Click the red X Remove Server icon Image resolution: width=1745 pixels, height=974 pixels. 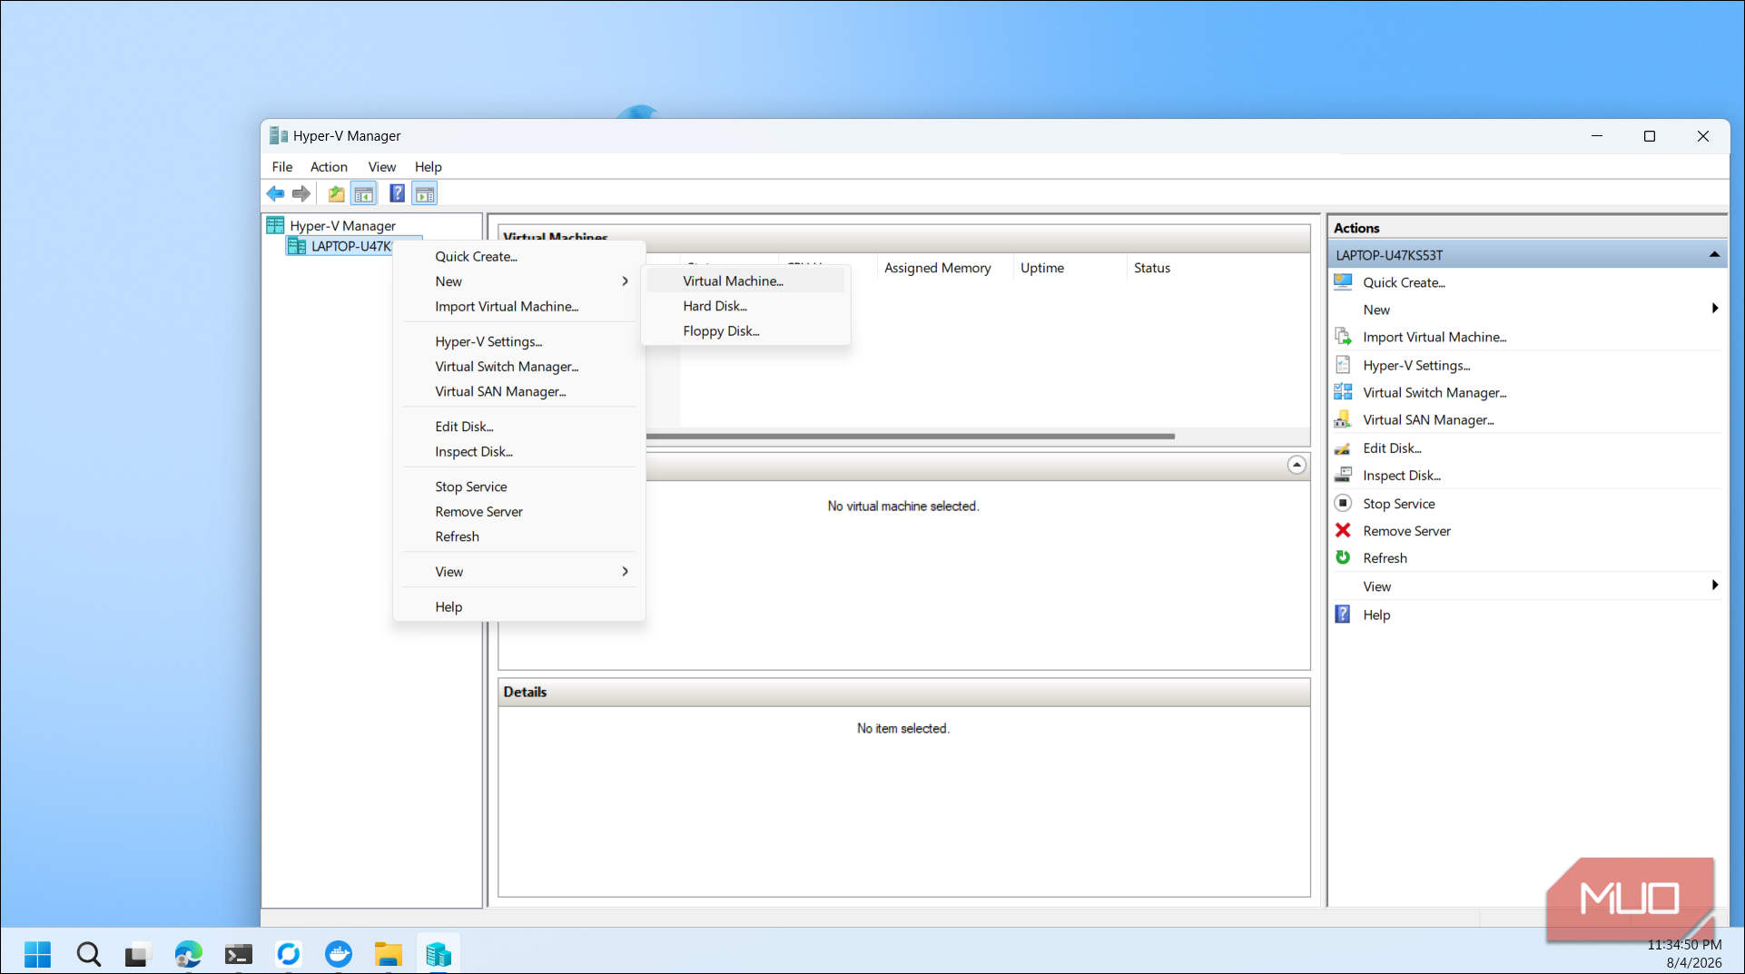[1343, 530]
